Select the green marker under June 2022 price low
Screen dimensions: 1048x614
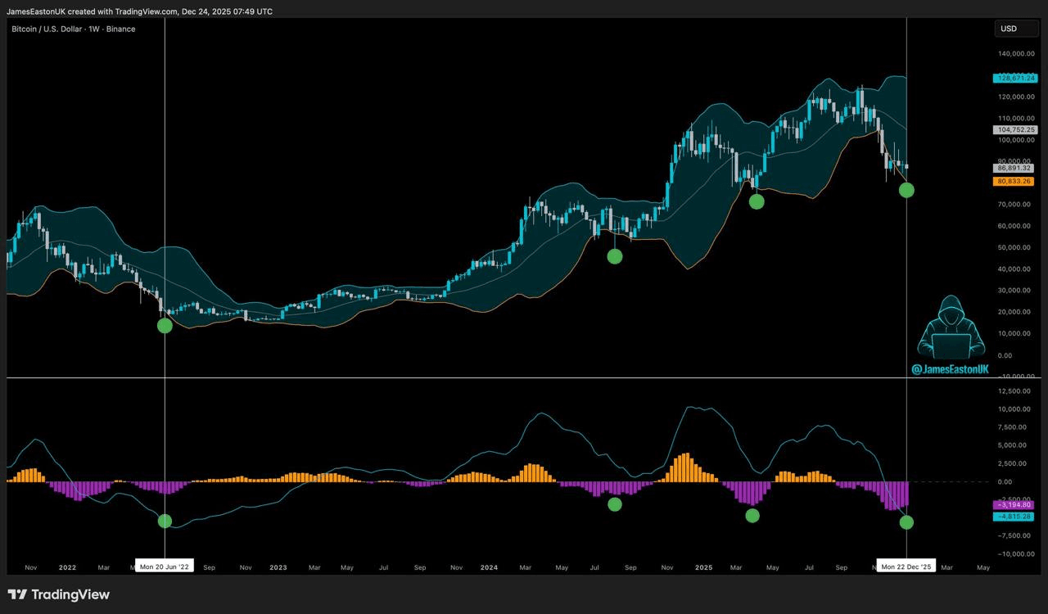point(165,325)
